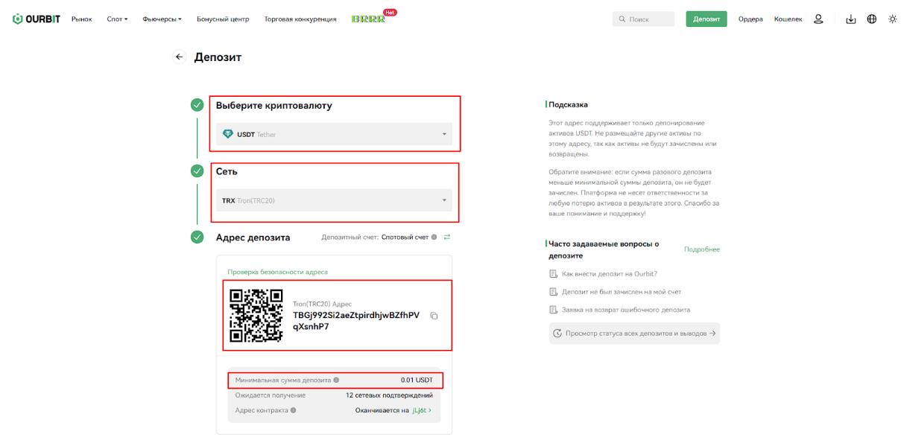This screenshot has height=443, width=904.
Task: Click the 0.01 USDT minimum value
Action: coord(417,380)
